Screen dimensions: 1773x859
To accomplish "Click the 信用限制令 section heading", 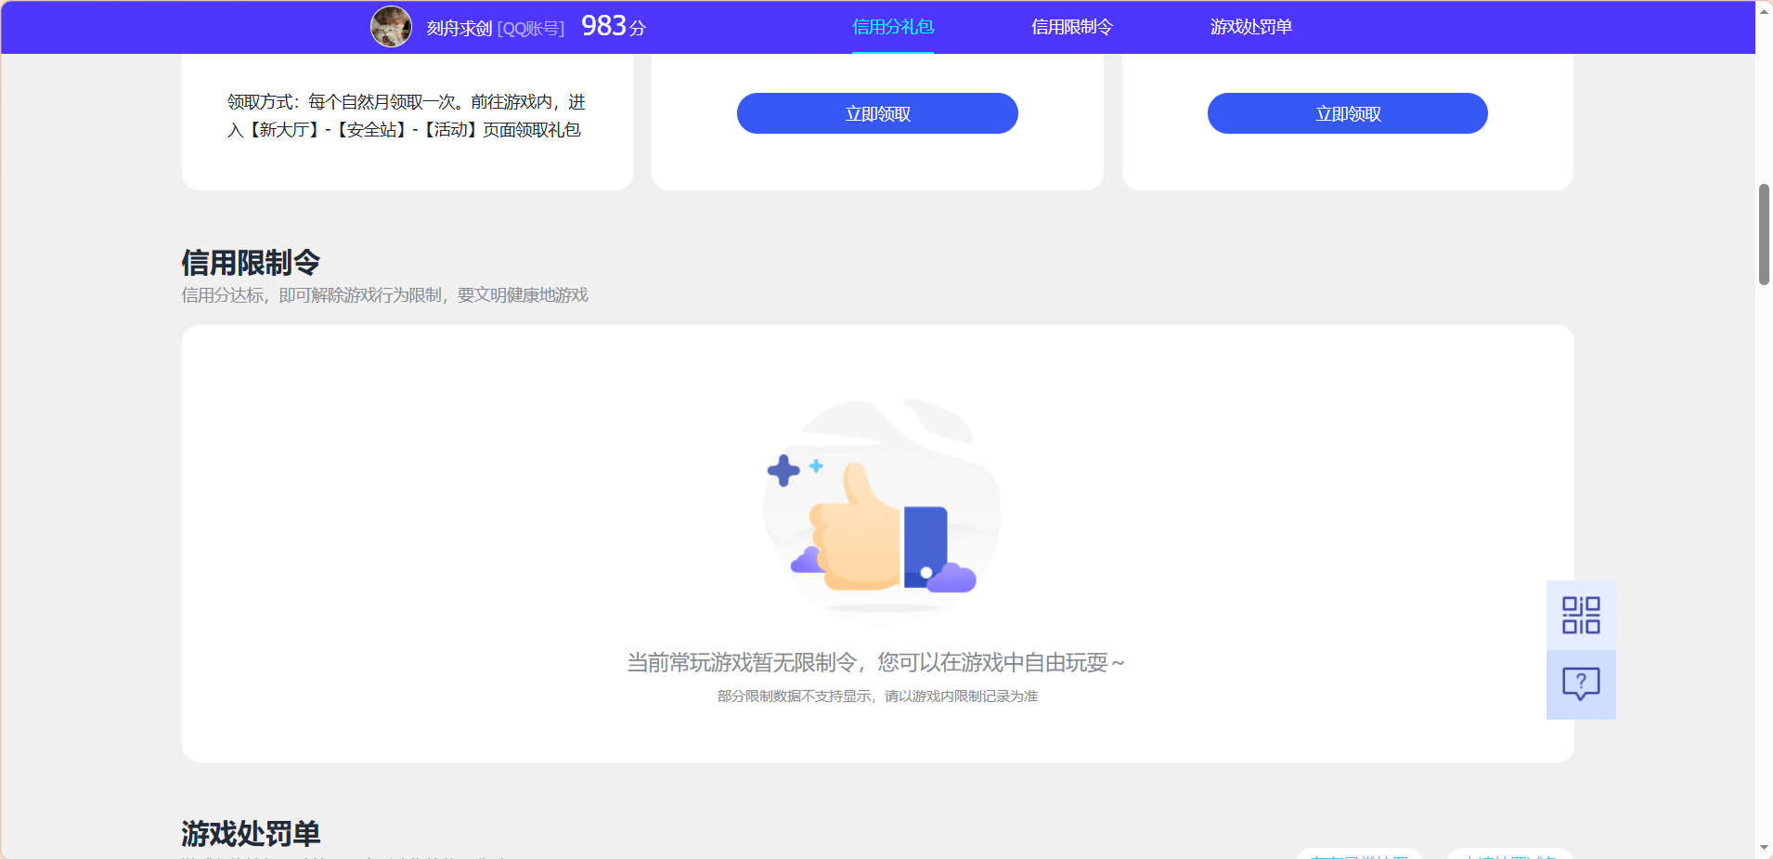I will pyautogui.click(x=250, y=263).
